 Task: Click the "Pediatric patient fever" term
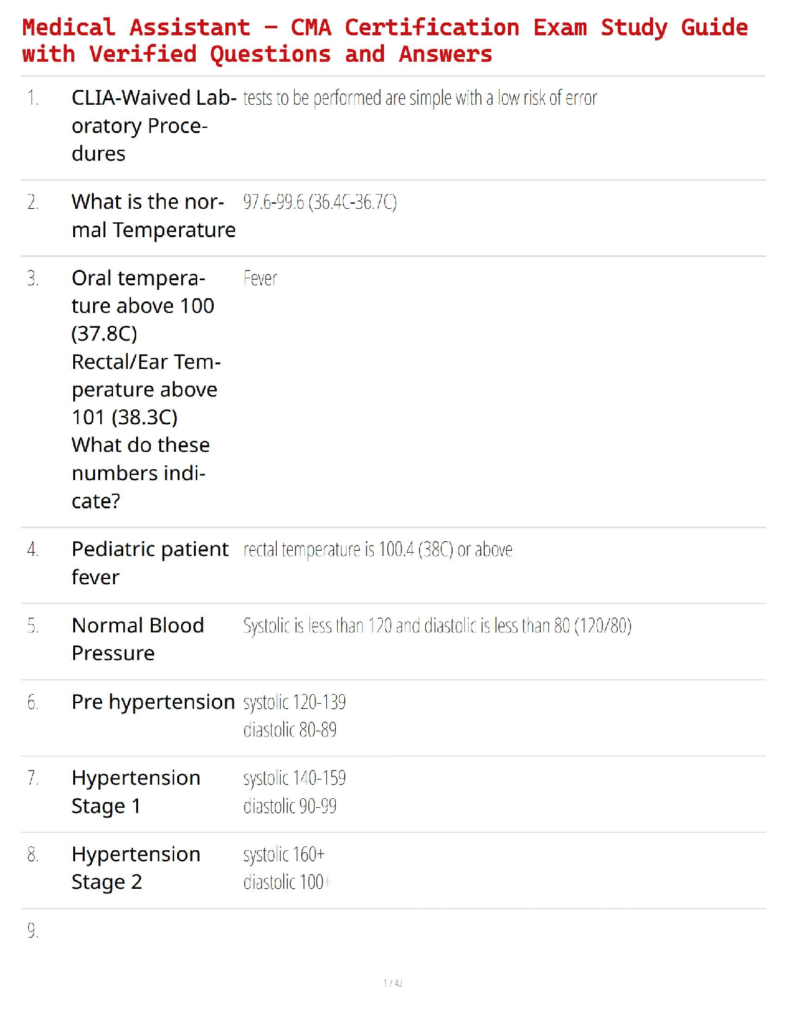click(150, 563)
